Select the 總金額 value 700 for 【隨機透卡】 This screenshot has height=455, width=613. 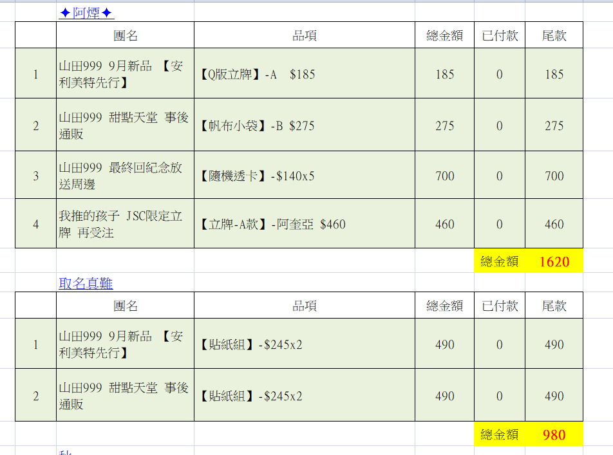point(444,175)
